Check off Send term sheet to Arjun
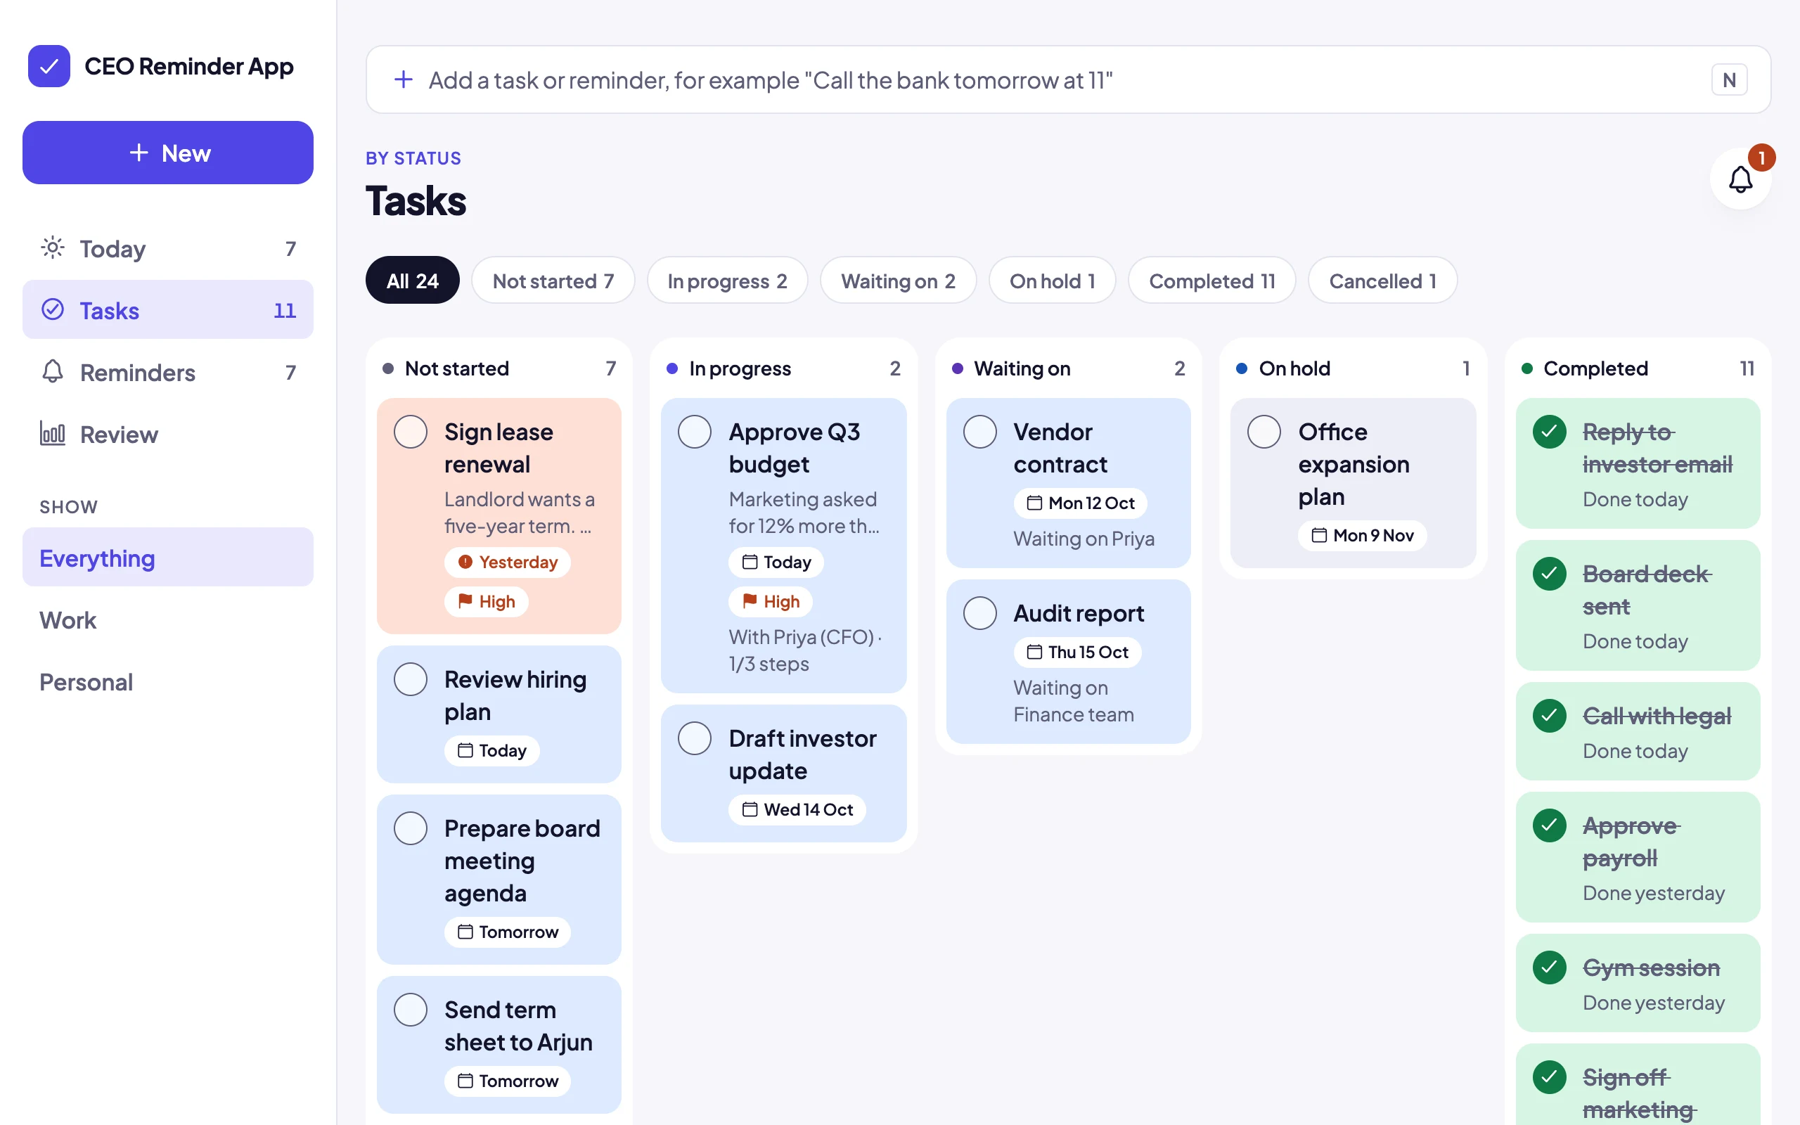This screenshot has width=1800, height=1125. (x=411, y=1010)
